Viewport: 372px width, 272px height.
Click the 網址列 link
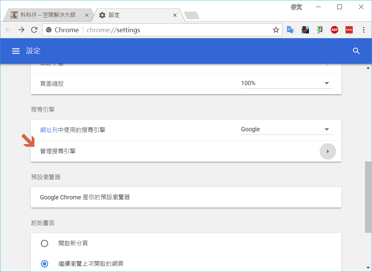[49, 130]
